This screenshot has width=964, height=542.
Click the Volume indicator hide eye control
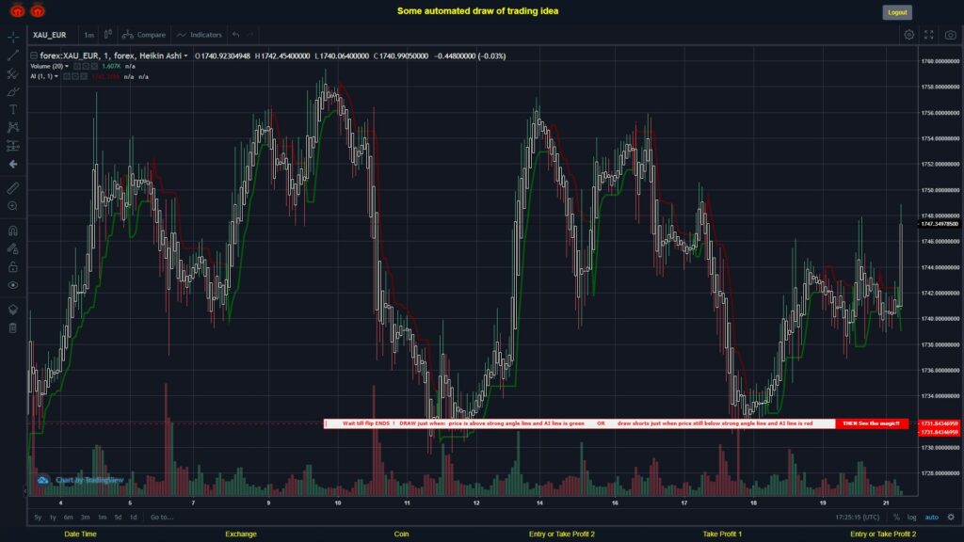tap(77, 67)
